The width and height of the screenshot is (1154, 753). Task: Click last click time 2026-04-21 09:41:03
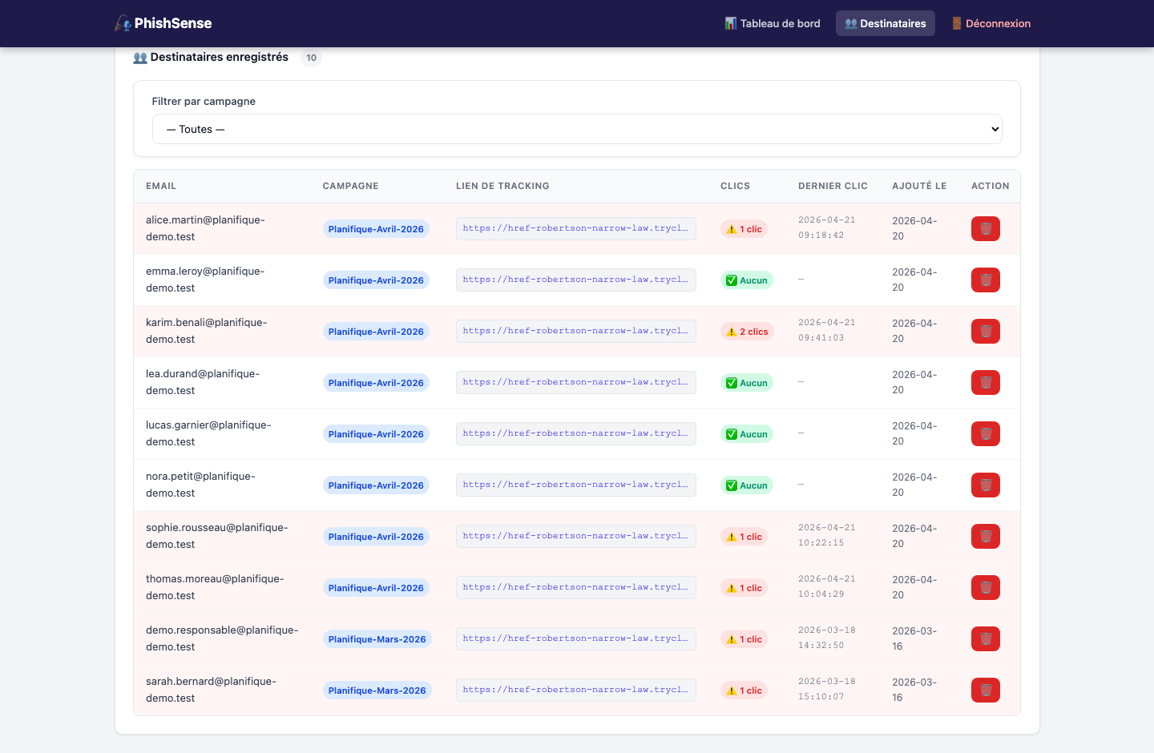pos(827,330)
